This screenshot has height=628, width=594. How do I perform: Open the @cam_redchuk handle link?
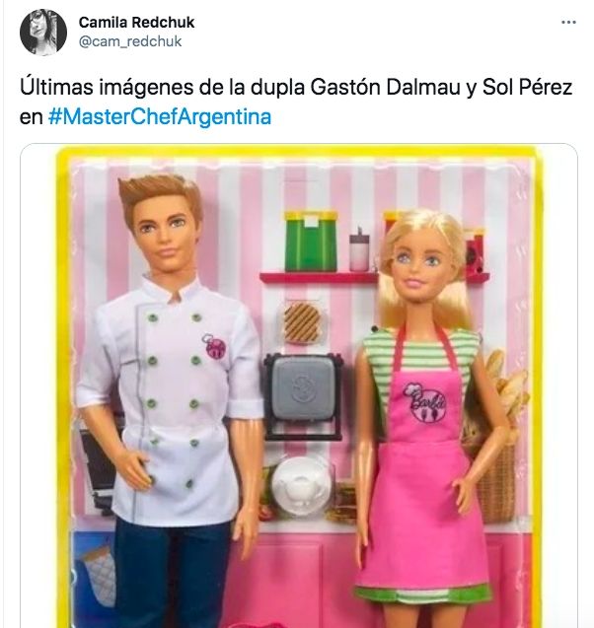(x=130, y=41)
